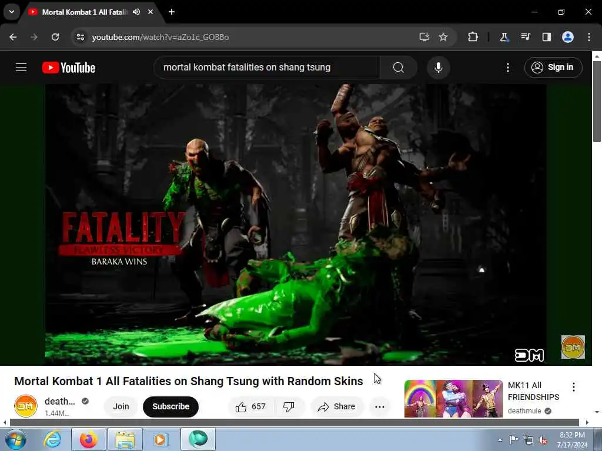The image size is (602, 451).
Task: Click the horizontal scrollbar left arrow
Action: (x=5, y=423)
